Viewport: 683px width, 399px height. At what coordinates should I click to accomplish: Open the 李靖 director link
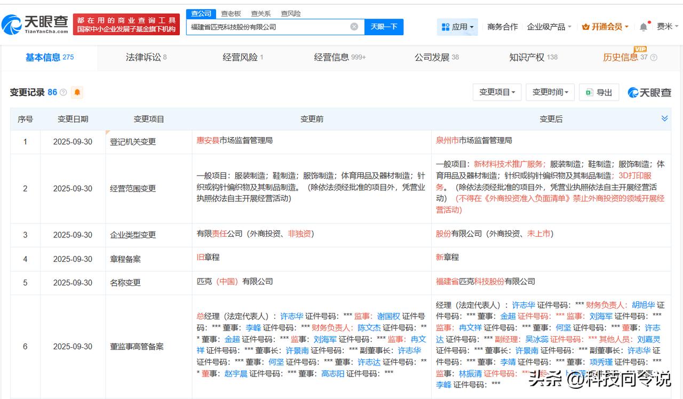[x=507, y=362]
